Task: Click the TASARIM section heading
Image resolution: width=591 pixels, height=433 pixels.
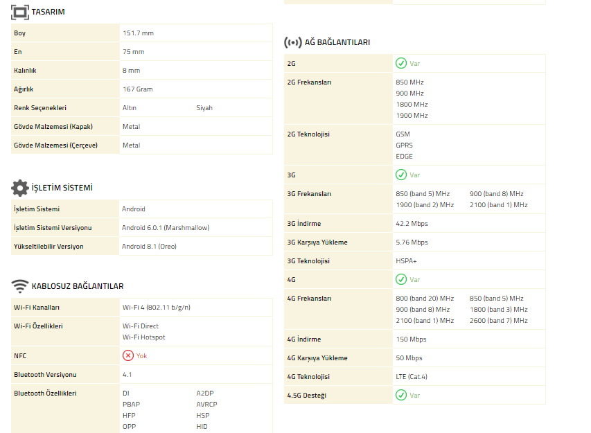Action: pos(48,12)
